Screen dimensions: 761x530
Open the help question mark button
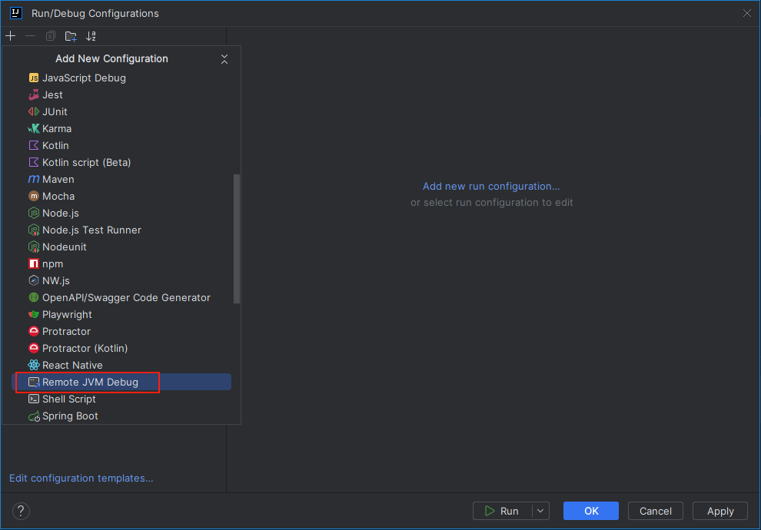point(21,511)
